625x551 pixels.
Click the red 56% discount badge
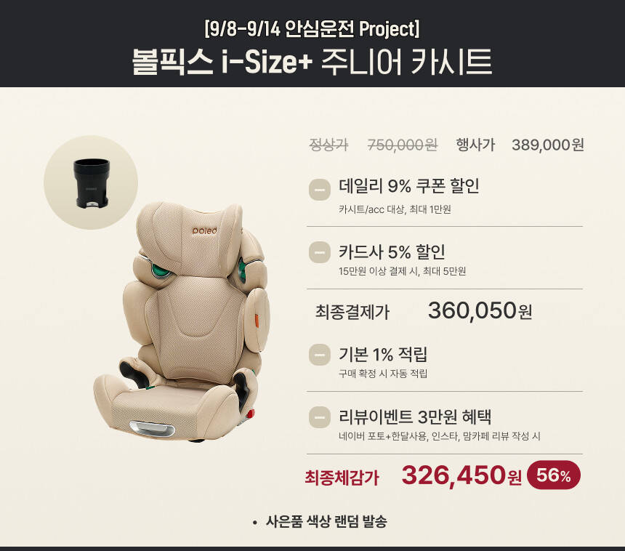pos(553,475)
